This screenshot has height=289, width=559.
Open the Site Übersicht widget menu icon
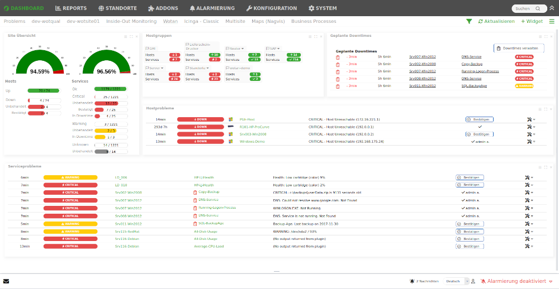126,36
